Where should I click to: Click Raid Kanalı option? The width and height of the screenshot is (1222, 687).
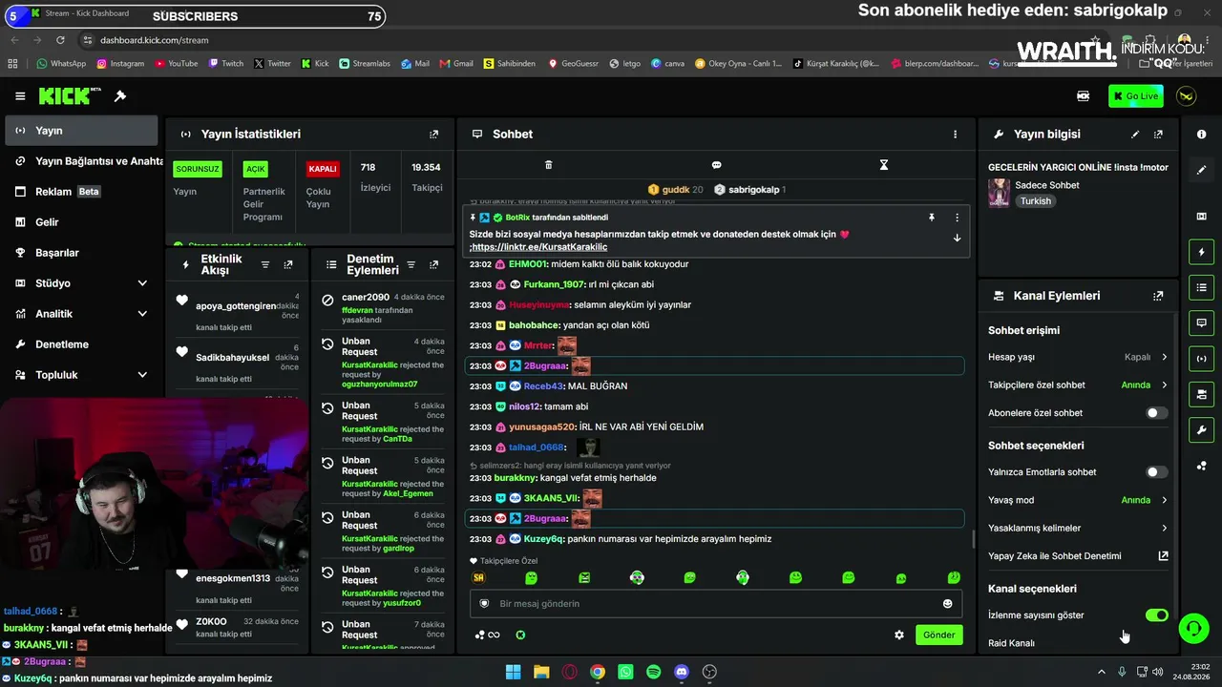(x=1011, y=643)
